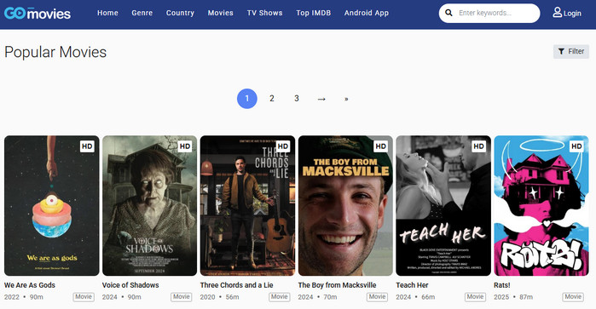Screen dimensions: 596x309
Task: Click the HD badge on Voice of Shadows
Action: [x=185, y=146]
